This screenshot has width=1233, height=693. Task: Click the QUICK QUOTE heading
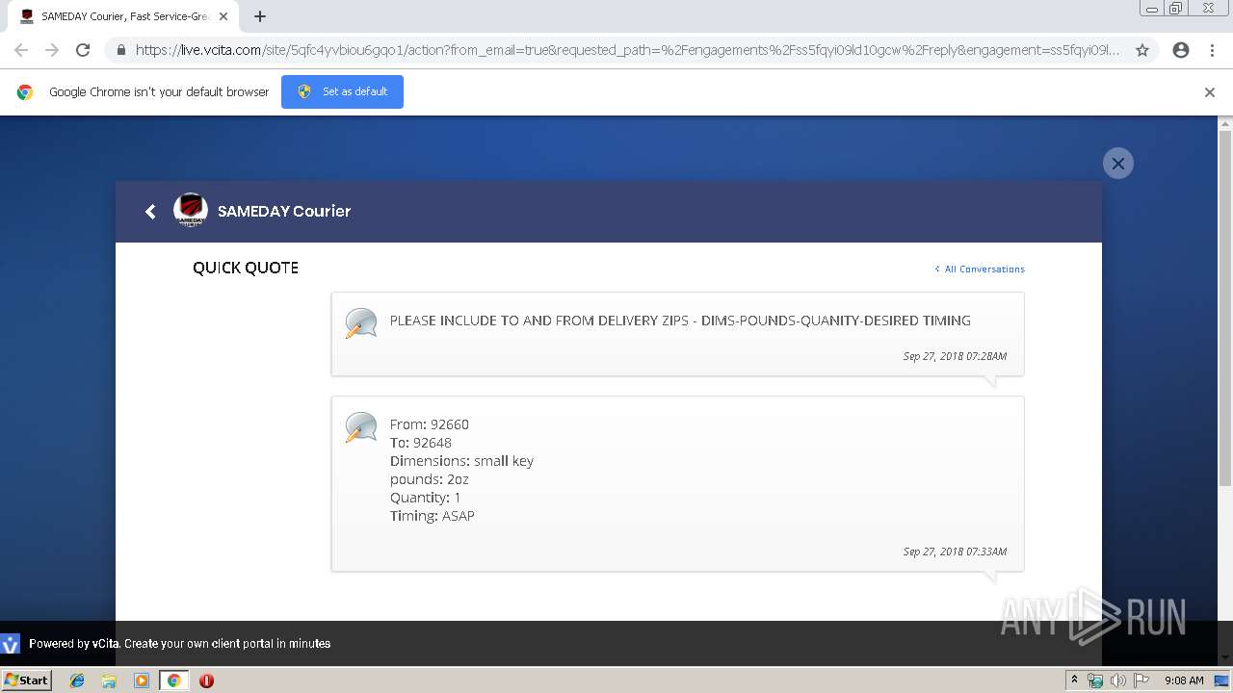[246, 268]
